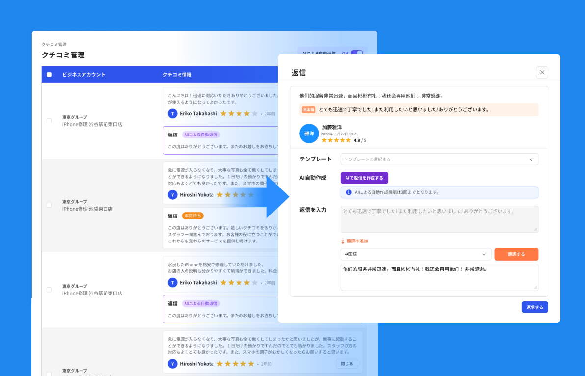Click the クチコミ情報 column header

point(177,75)
